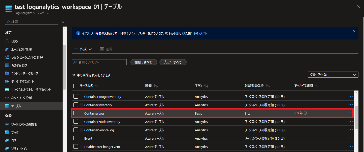
Task: Tick the select-all checkbox in the table header
Action: 76,86
